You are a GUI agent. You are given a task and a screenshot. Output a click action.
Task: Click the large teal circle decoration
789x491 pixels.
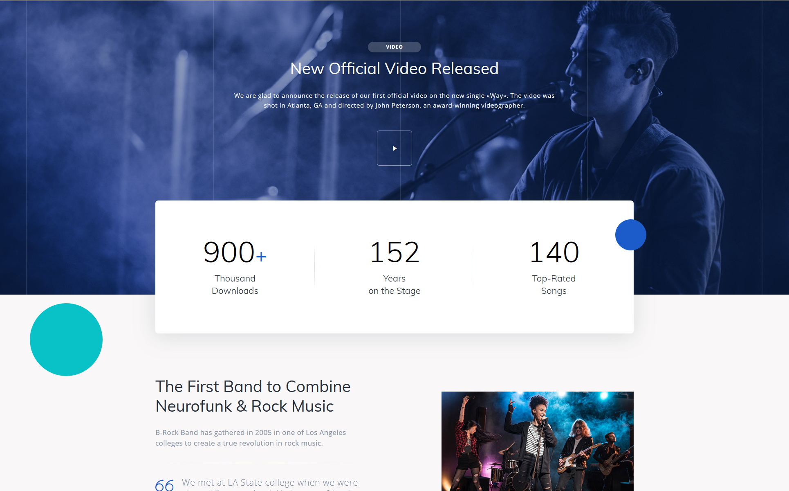point(66,340)
